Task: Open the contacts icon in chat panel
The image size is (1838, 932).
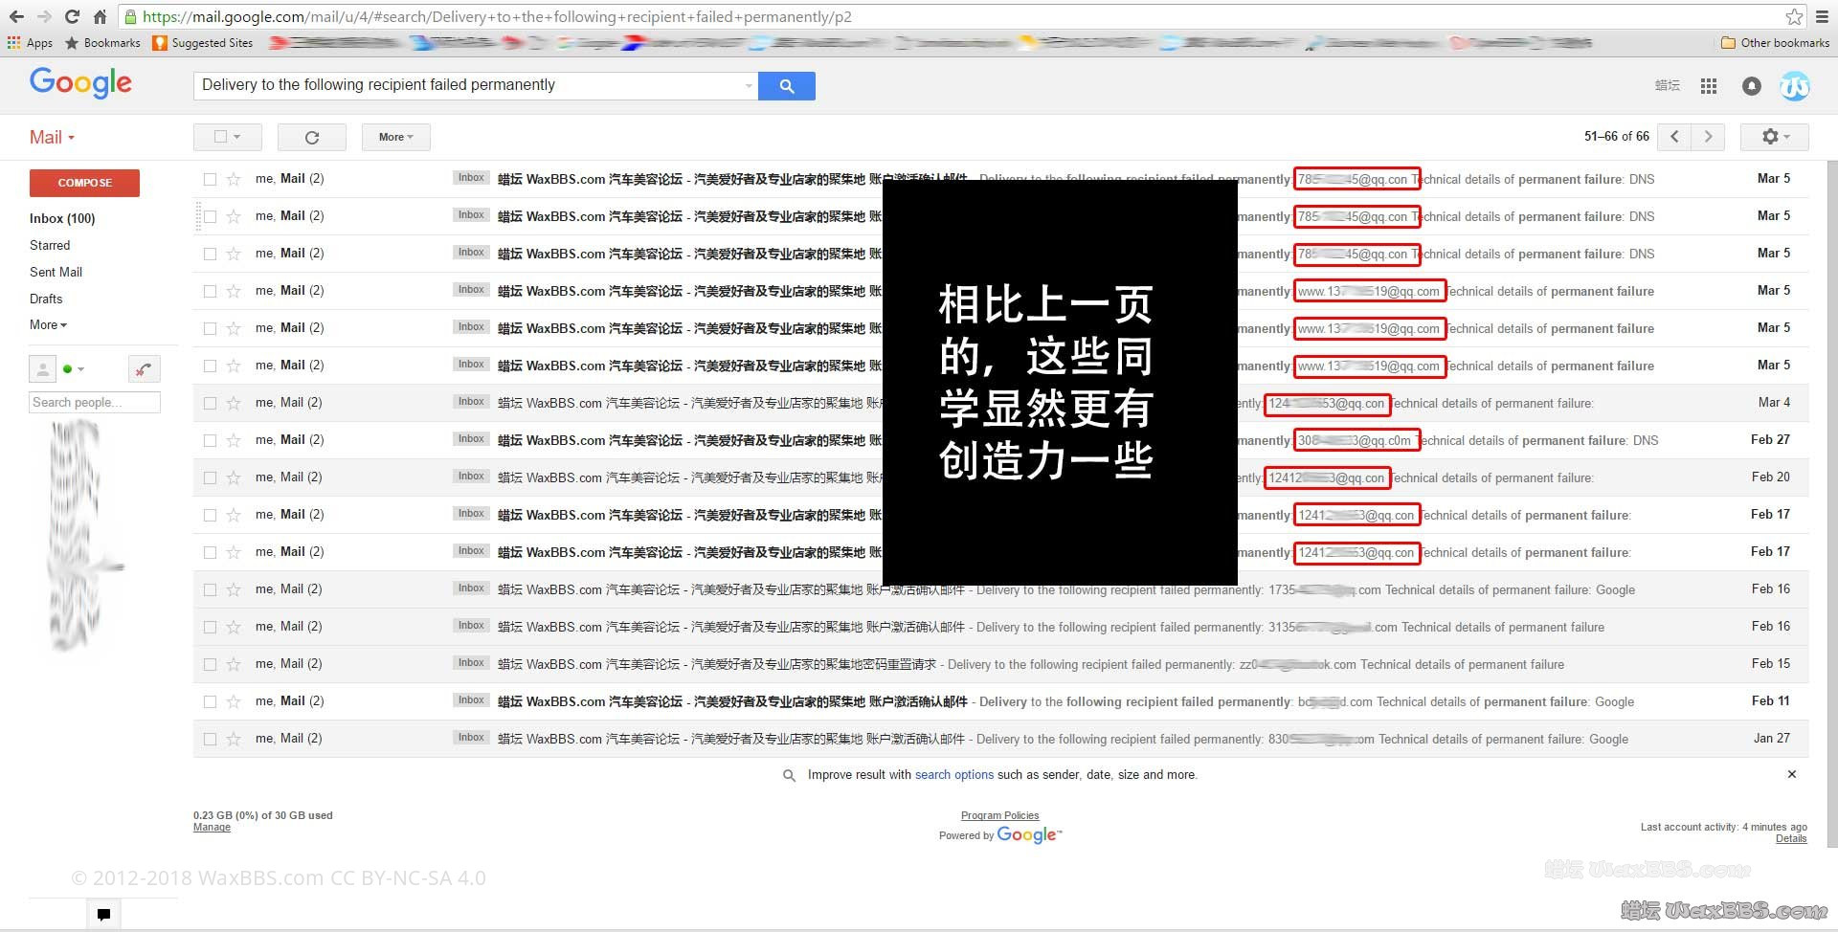Action: pyautogui.click(x=42, y=368)
